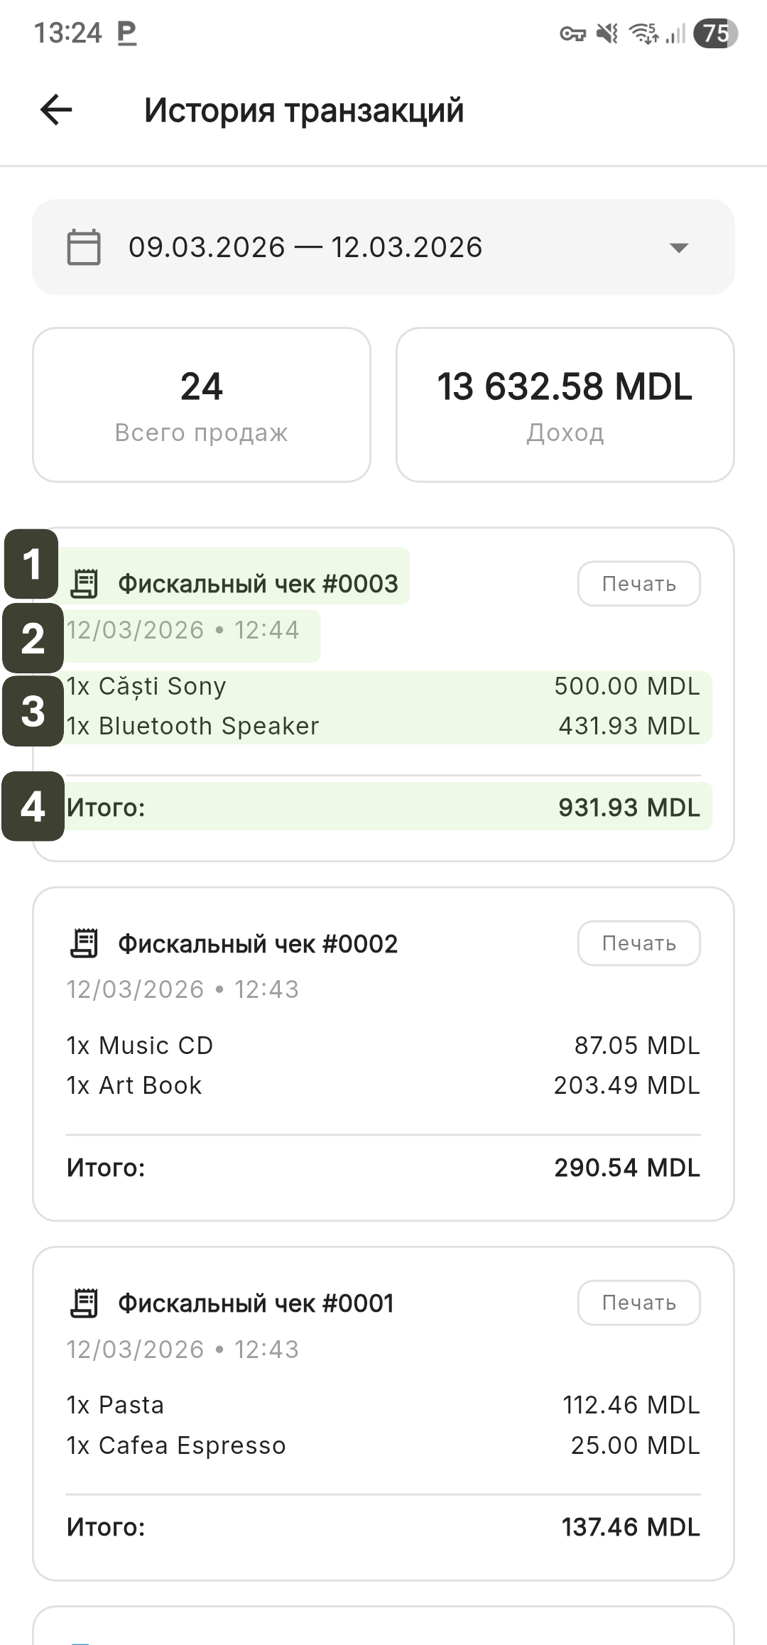Tap the Cafea Espresso item line
This screenshot has width=767, height=1645.
(383, 1445)
